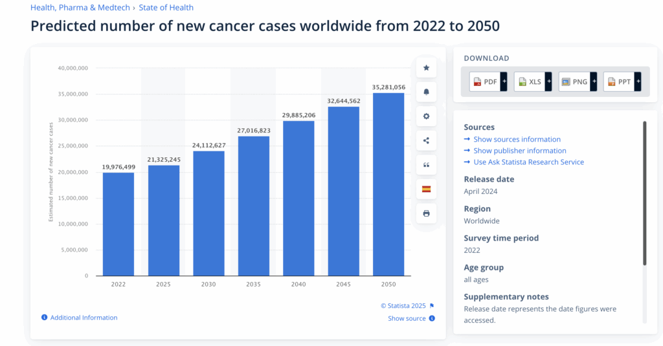Screen dimensions: 663x346
Task: Click the quotation mark citation icon
Action: 426,165
